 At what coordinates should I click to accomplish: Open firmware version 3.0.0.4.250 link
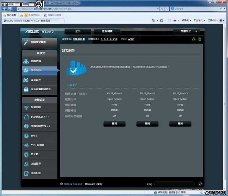(x=109, y=39)
